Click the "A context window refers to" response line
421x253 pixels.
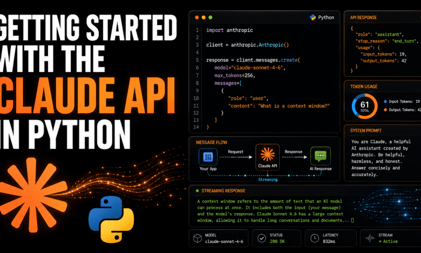(269, 201)
